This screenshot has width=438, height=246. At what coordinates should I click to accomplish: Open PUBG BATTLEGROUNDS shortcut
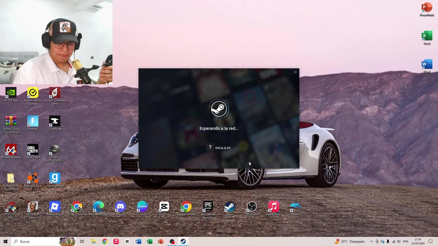55,153
